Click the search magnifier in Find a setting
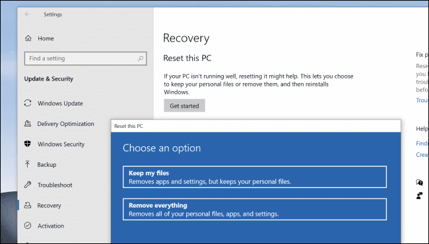This screenshot has width=429, height=244. point(141,58)
